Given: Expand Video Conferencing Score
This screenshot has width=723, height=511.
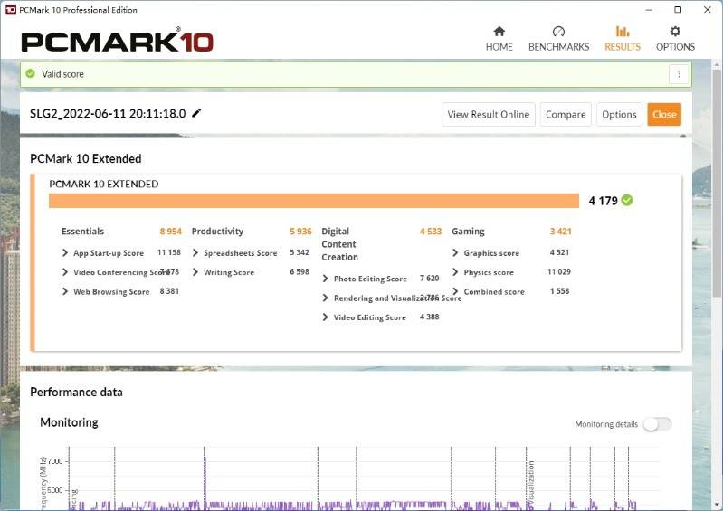Looking at the screenshot, I should point(65,272).
